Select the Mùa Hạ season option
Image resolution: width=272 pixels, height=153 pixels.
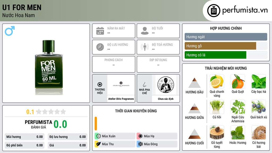[157, 136]
